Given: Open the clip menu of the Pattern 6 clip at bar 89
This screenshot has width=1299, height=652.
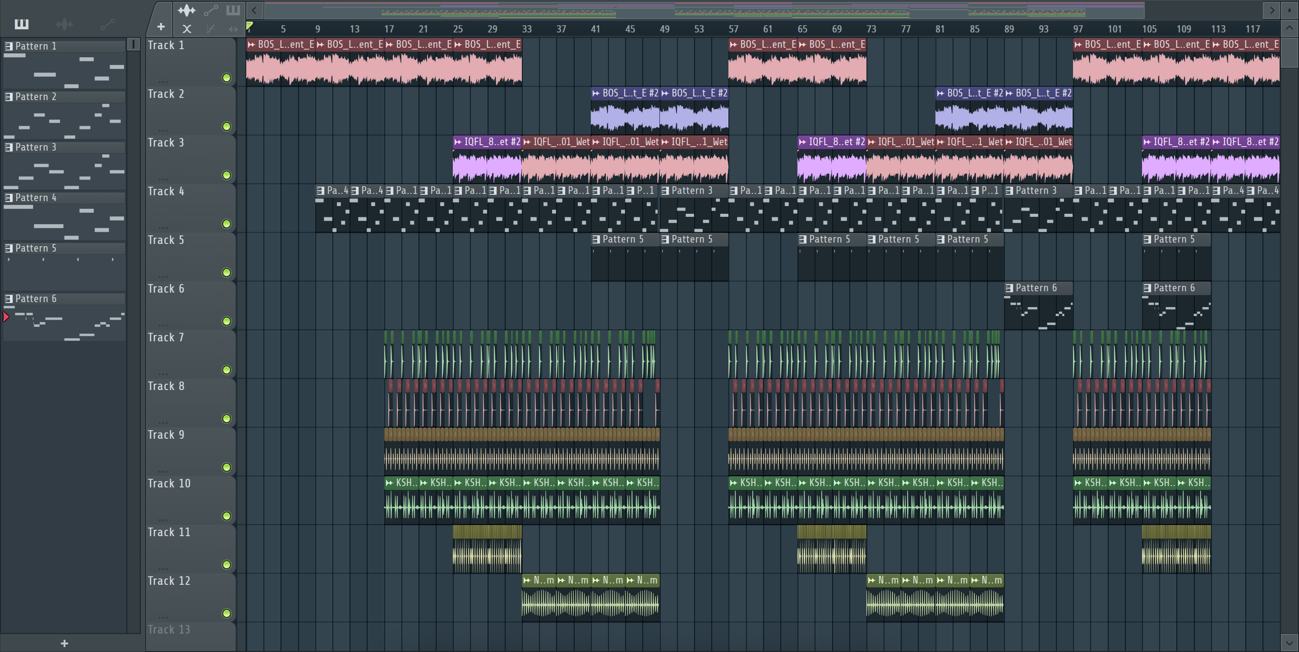Looking at the screenshot, I should tap(1009, 288).
